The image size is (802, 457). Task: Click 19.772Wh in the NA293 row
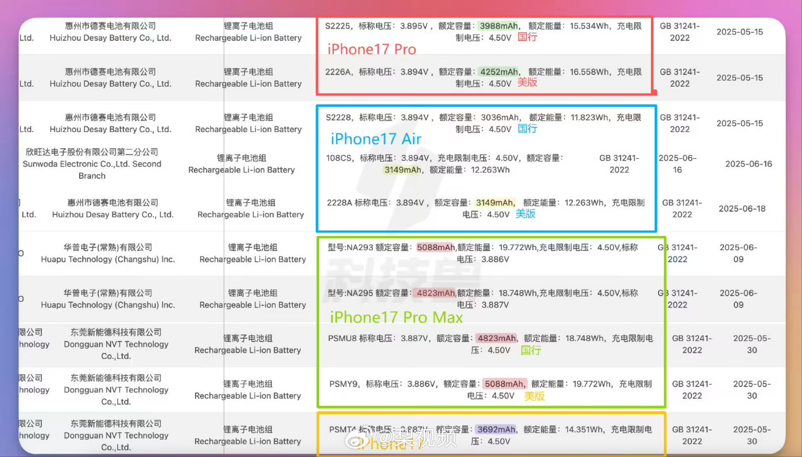coord(518,248)
